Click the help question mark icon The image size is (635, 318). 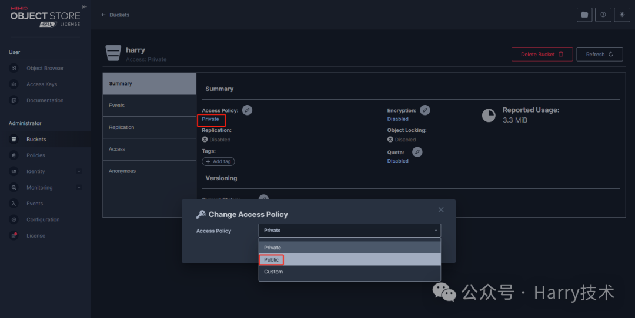coord(603,15)
